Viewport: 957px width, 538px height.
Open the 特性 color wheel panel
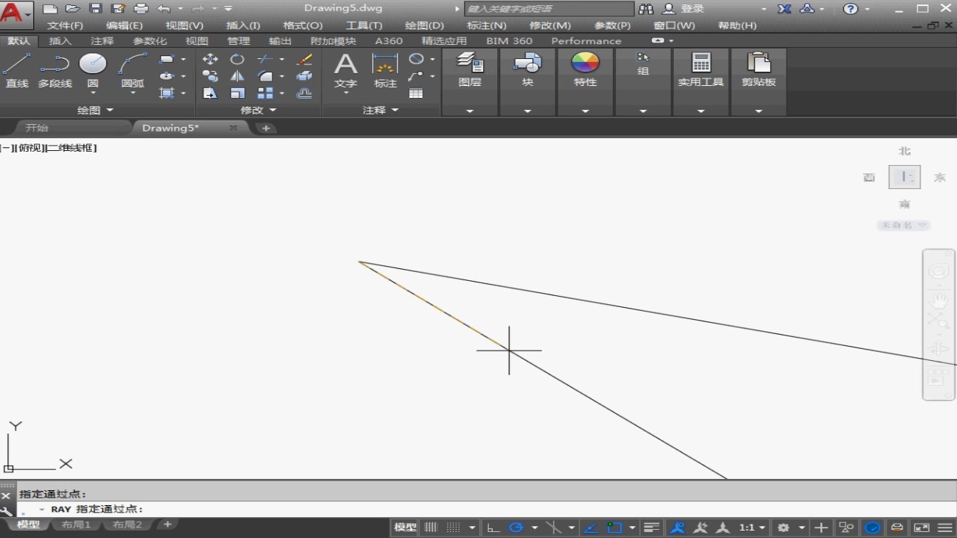coord(585,70)
